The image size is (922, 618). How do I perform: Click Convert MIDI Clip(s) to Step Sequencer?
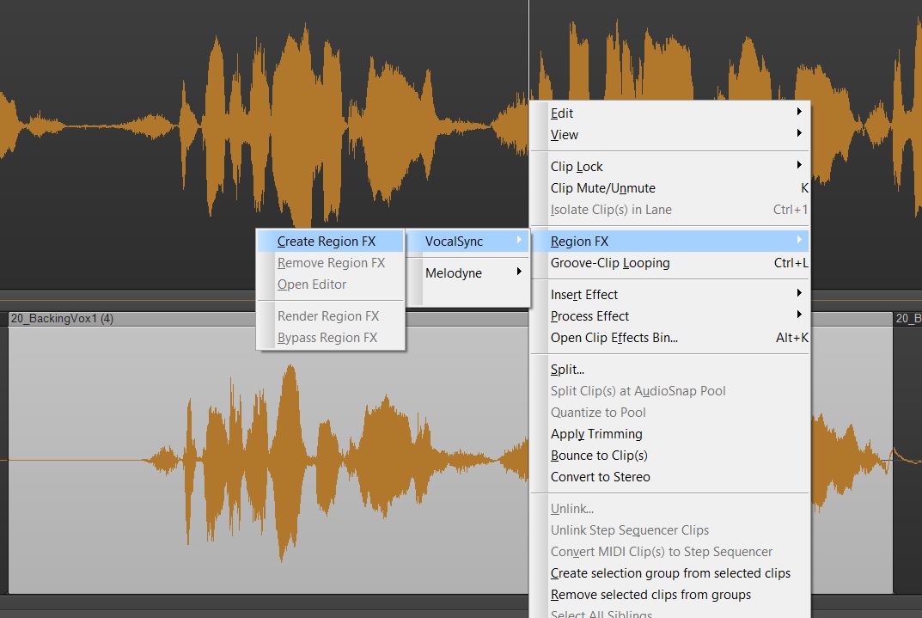tap(669, 552)
